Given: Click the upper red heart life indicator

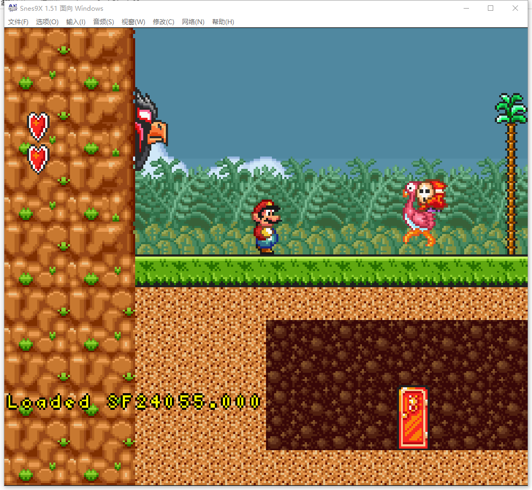Looking at the screenshot, I should (x=38, y=126).
